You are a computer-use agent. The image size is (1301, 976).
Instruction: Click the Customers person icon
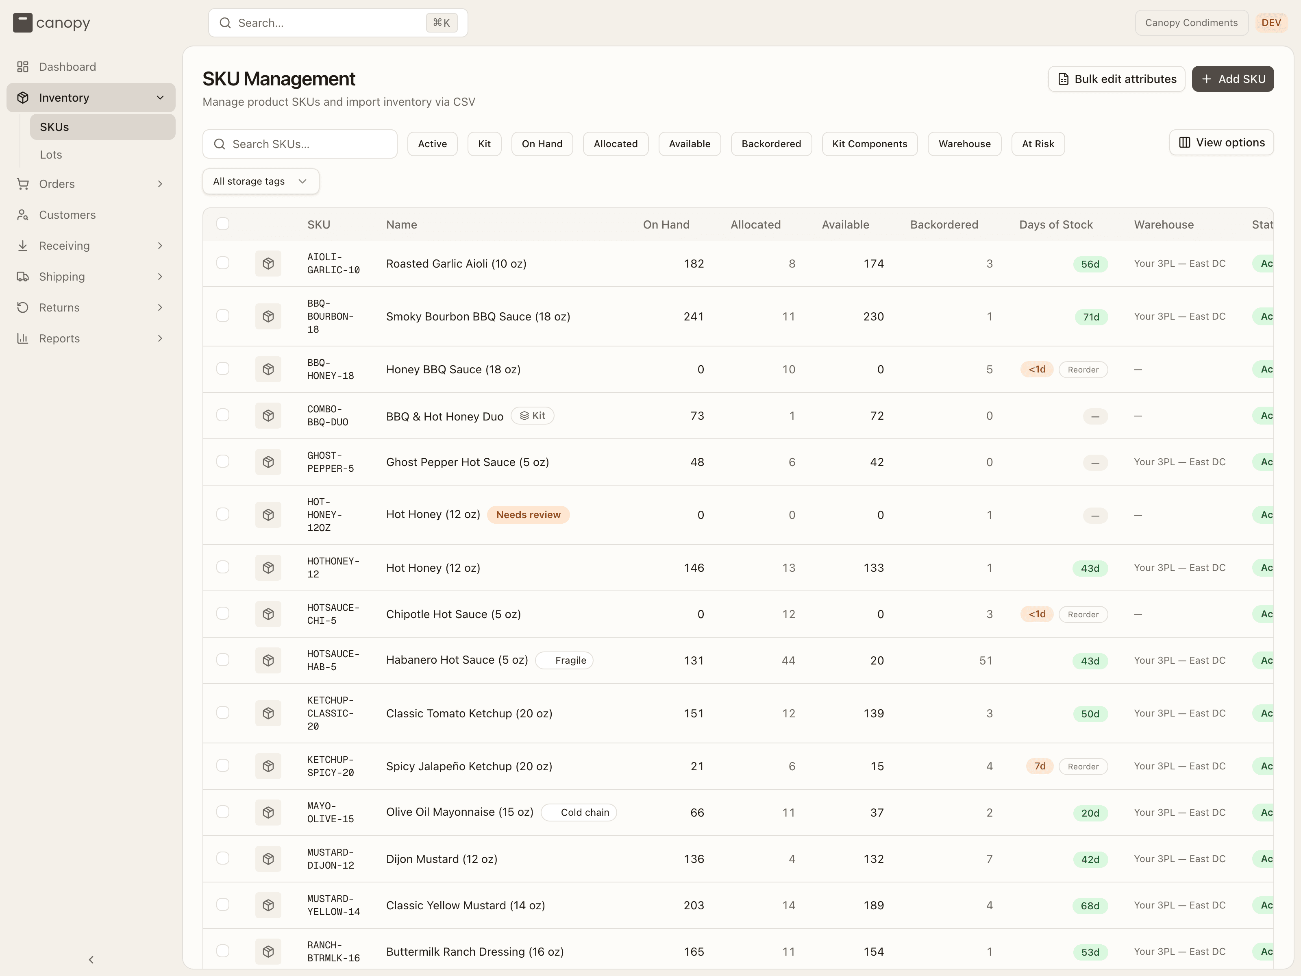23,215
